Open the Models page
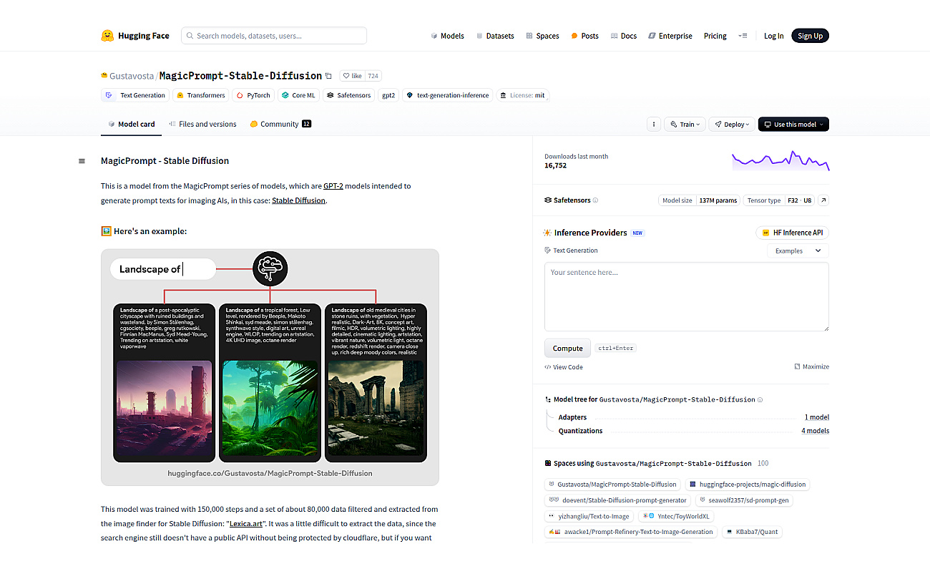 point(447,36)
